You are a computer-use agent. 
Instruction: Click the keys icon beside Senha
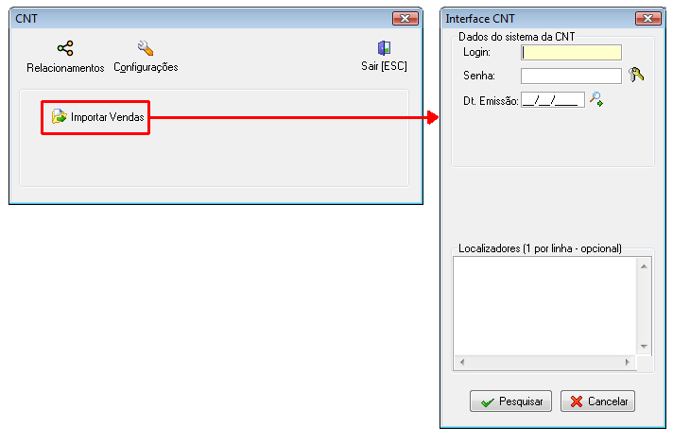(636, 75)
